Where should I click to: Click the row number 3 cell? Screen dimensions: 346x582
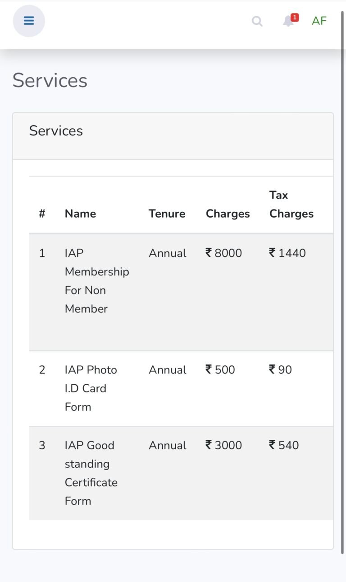(x=42, y=445)
